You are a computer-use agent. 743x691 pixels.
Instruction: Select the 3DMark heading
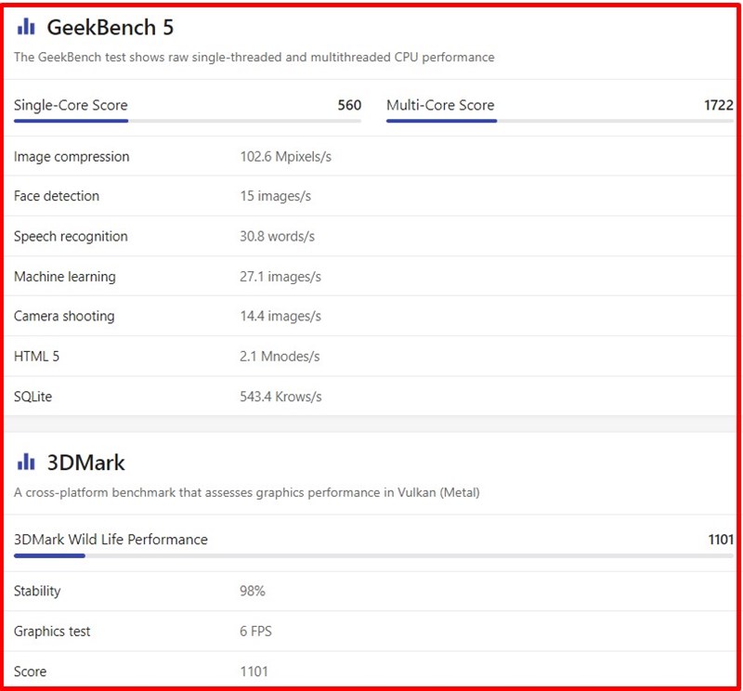(x=85, y=463)
